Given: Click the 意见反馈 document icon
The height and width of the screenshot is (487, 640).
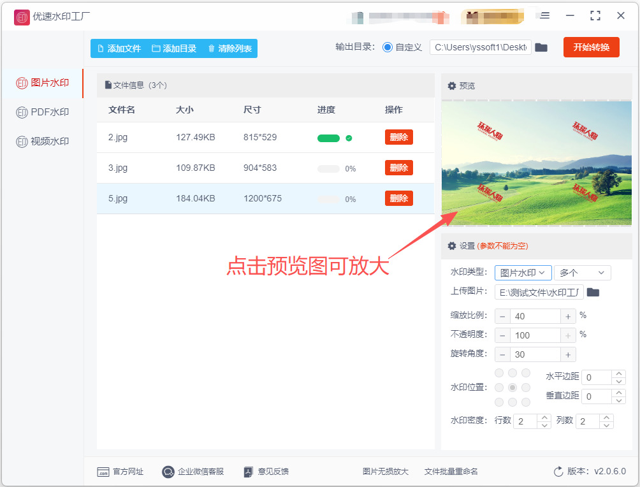Looking at the screenshot, I should 248,472.
